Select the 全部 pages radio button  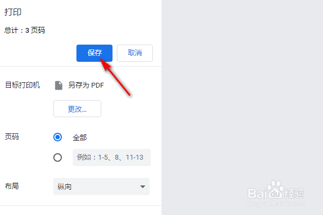(58, 137)
